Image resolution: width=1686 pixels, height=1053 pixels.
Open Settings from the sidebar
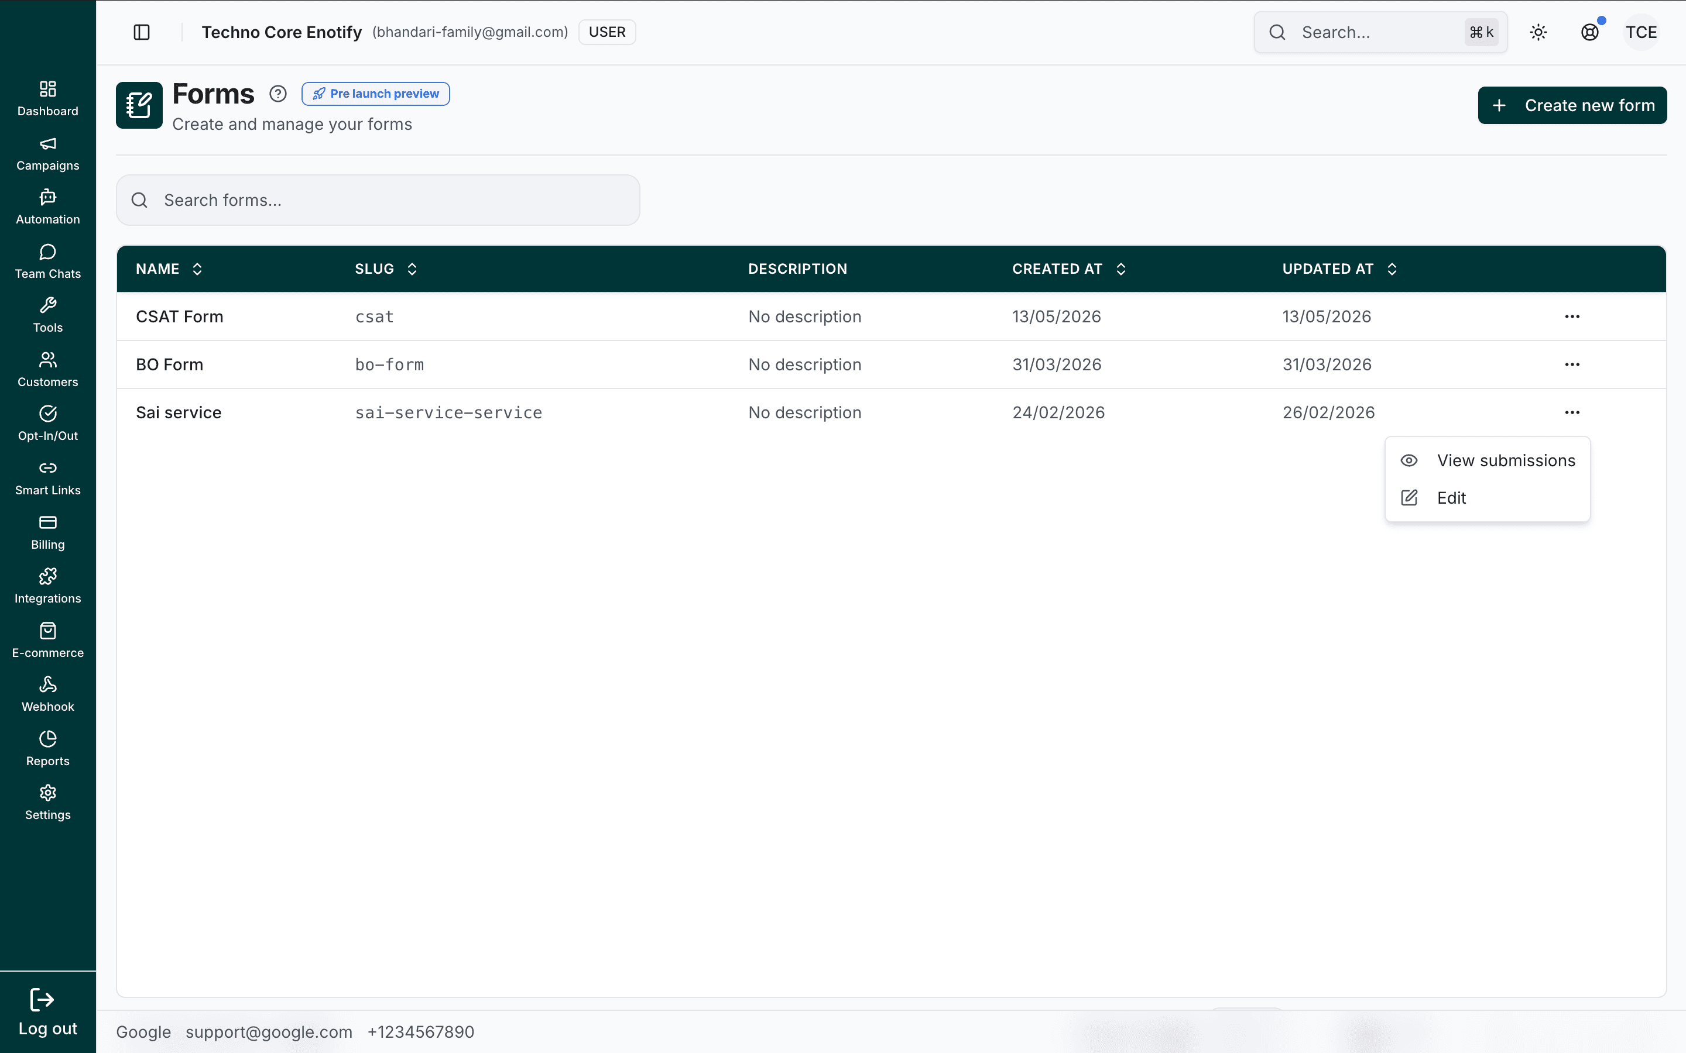(47, 803)
